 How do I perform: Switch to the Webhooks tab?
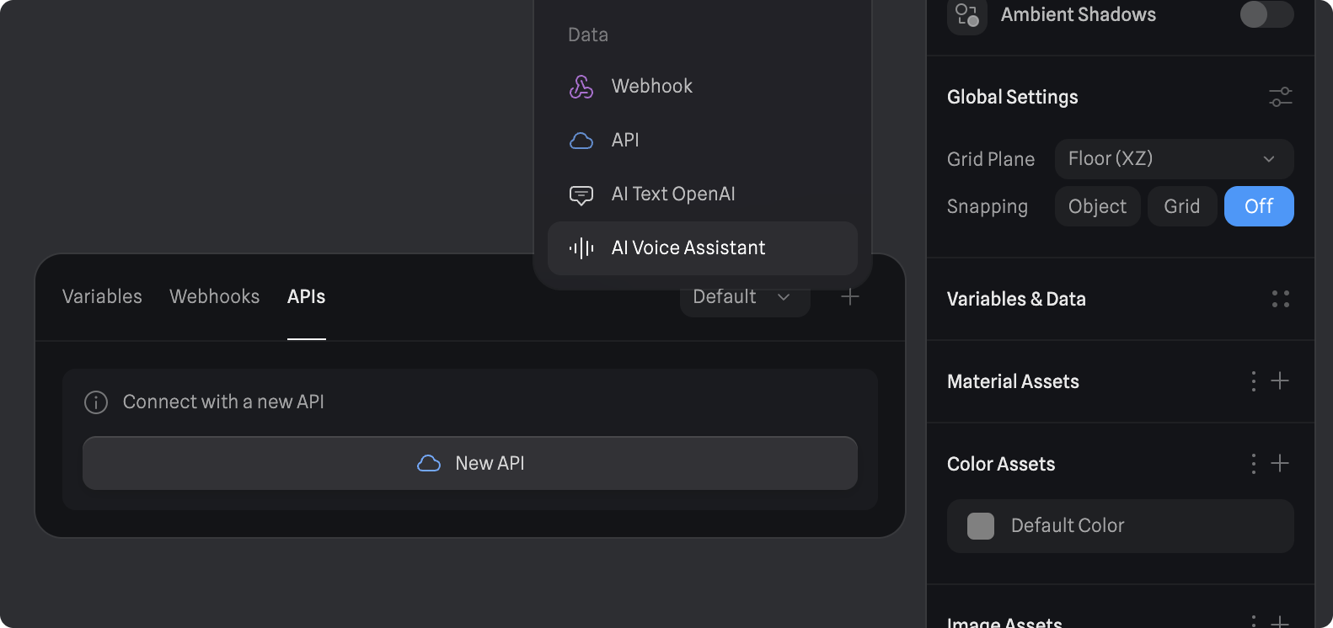(214, 297)
